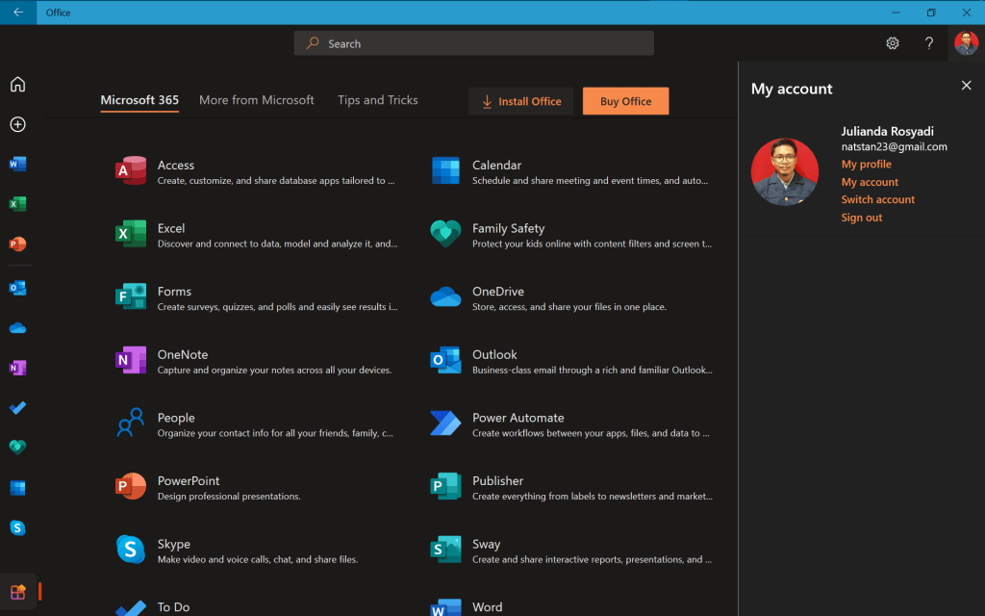
Task: Open Skype icon in the sidebar
Action: tap(17, 527)
